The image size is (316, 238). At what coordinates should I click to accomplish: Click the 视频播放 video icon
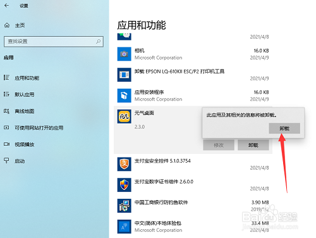coord(6,144)
